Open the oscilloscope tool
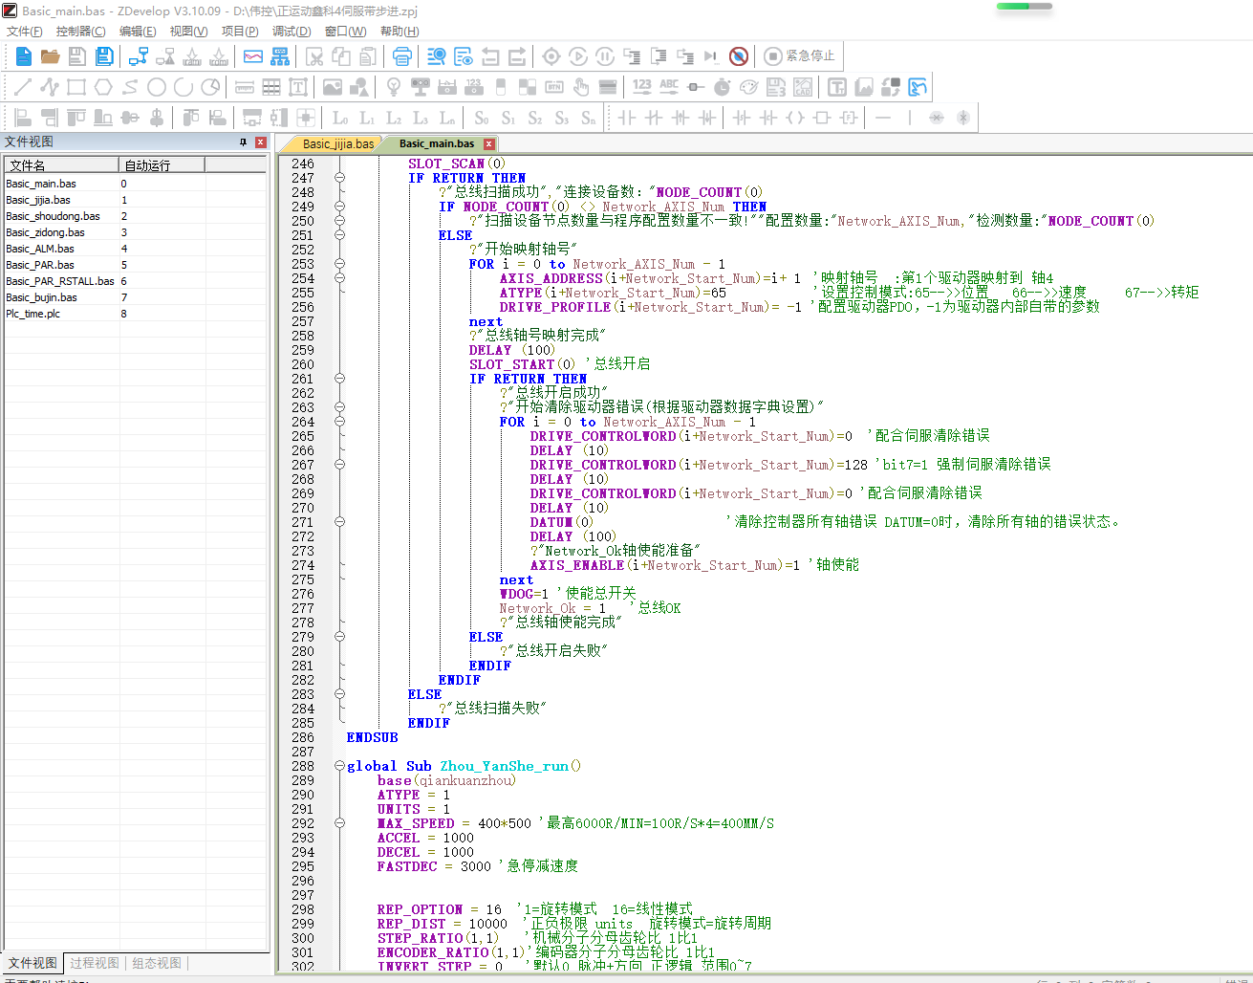 click(x=253, y=56)
